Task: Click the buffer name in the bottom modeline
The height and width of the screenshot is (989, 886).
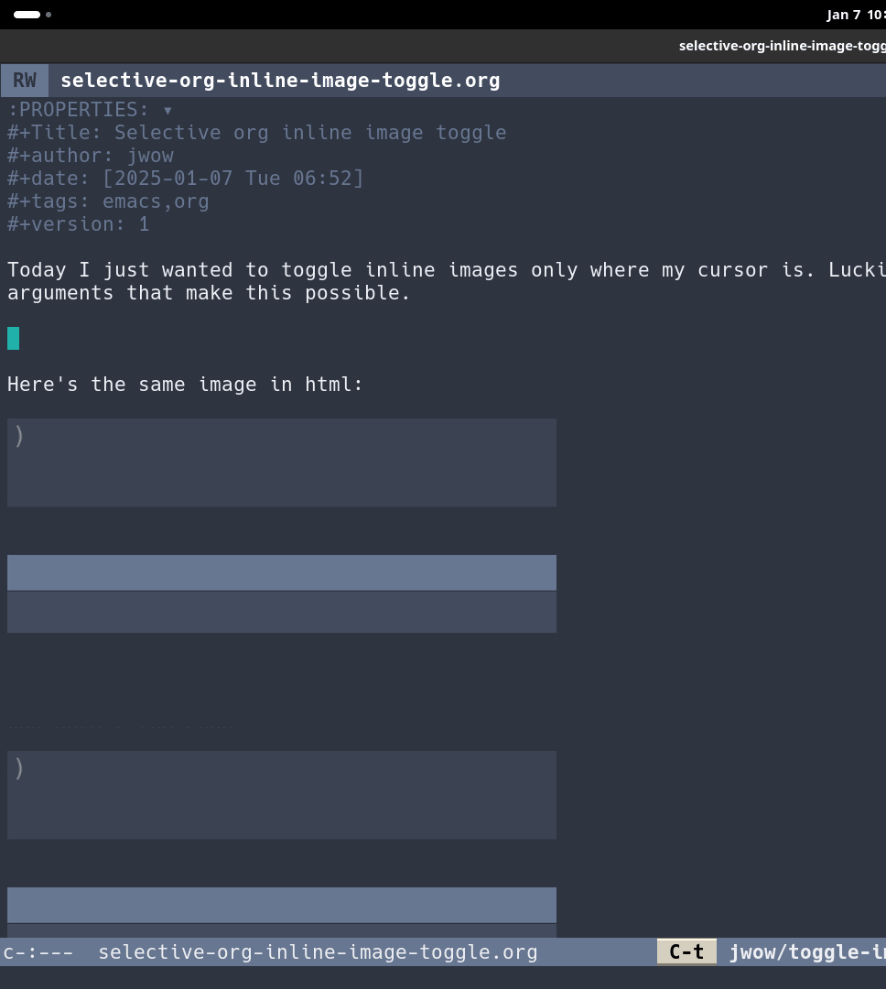Action: point(318,952)
